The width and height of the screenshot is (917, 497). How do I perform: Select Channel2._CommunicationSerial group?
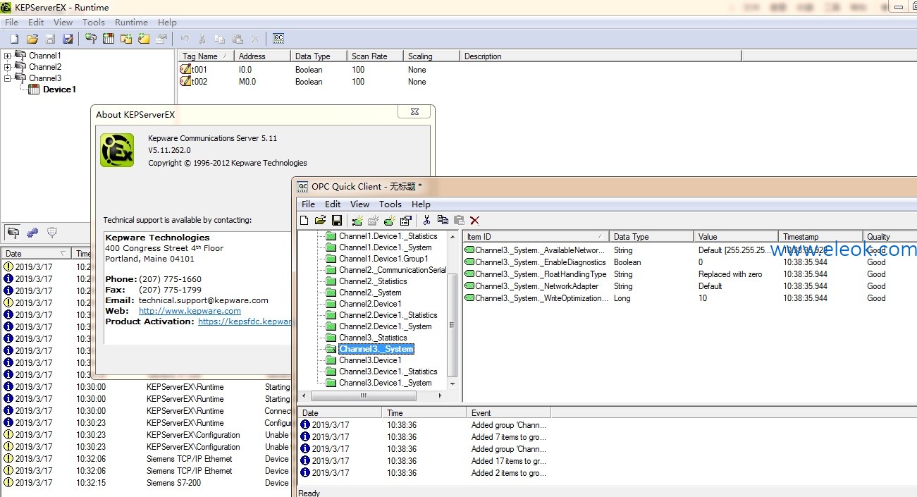393,270
